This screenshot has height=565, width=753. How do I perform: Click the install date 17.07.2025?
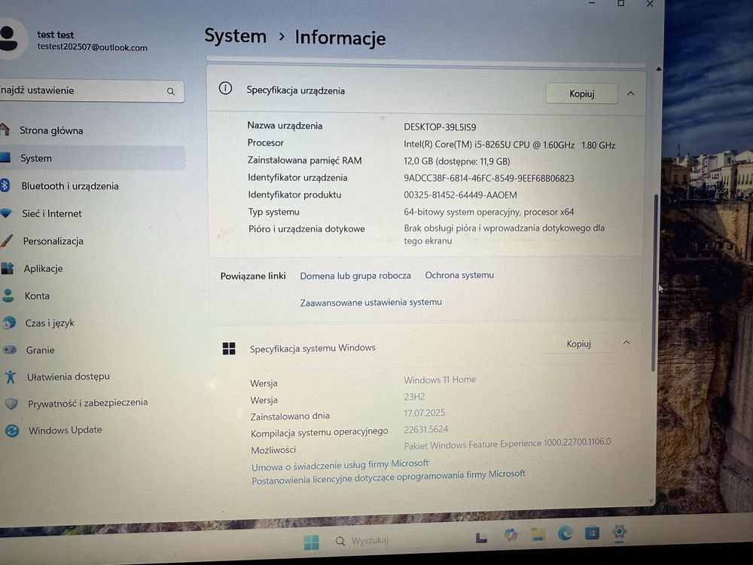click(424, 413)
